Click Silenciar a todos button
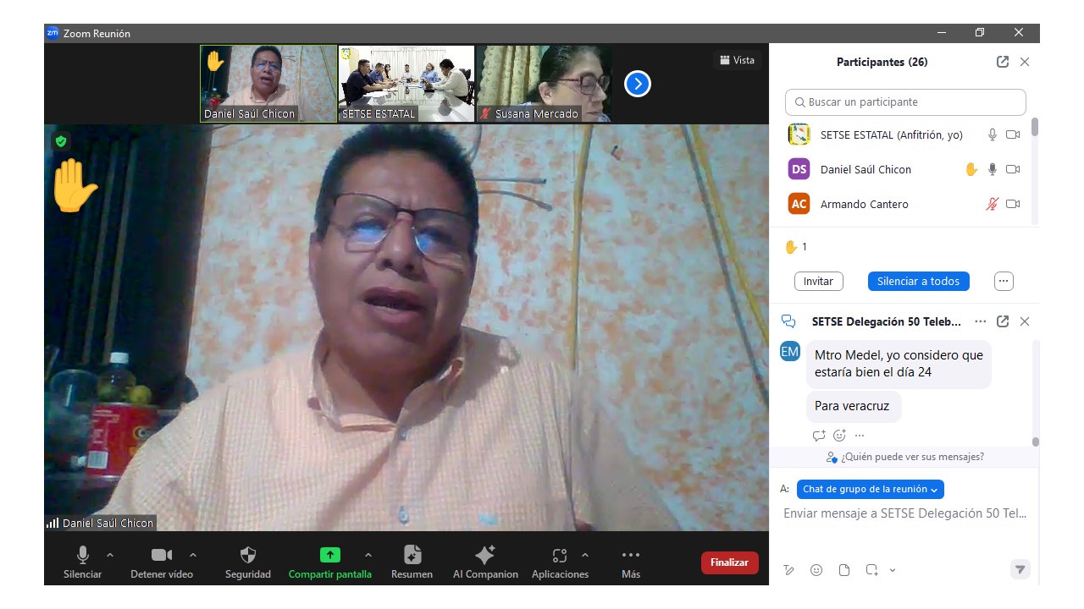This screenshot has height=609, width=1084. 918,281
